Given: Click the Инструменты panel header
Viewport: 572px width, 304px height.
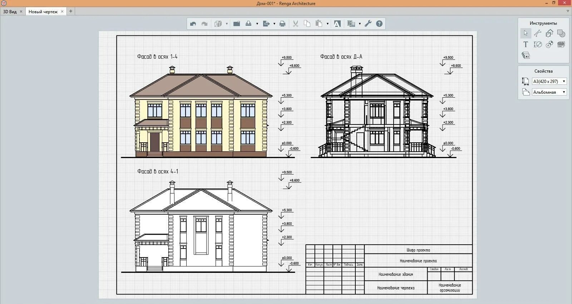Looking at the screenshot, I should point(543,23).
